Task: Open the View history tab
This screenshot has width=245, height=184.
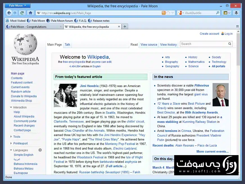Action: point(168,45)
